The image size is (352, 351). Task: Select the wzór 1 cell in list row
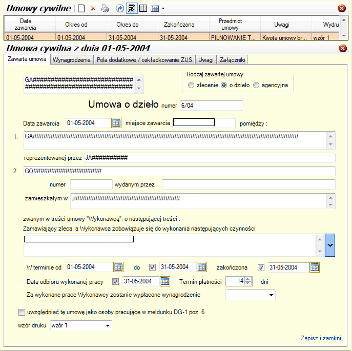tap(325, 36)
